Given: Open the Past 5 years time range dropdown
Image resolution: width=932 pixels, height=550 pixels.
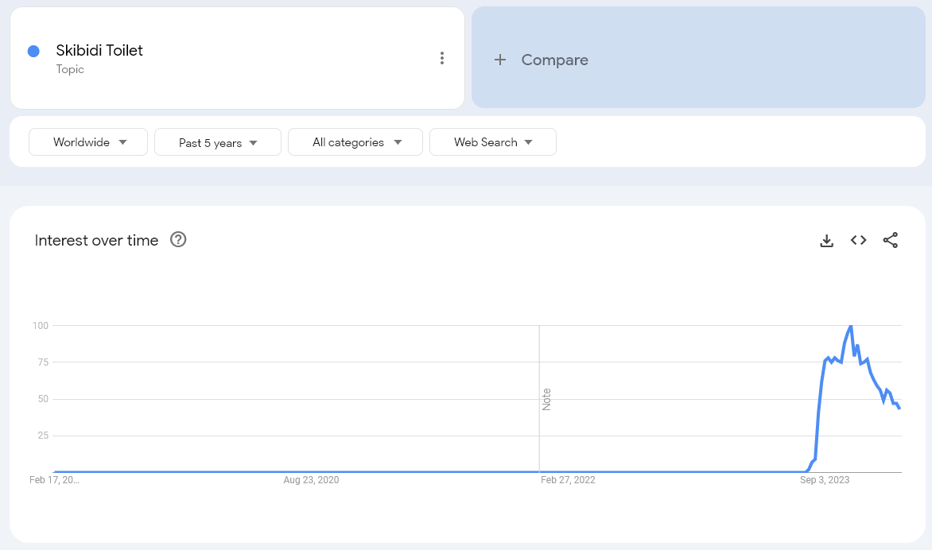Looking at the screenshot, I should [x=218, y=142].
